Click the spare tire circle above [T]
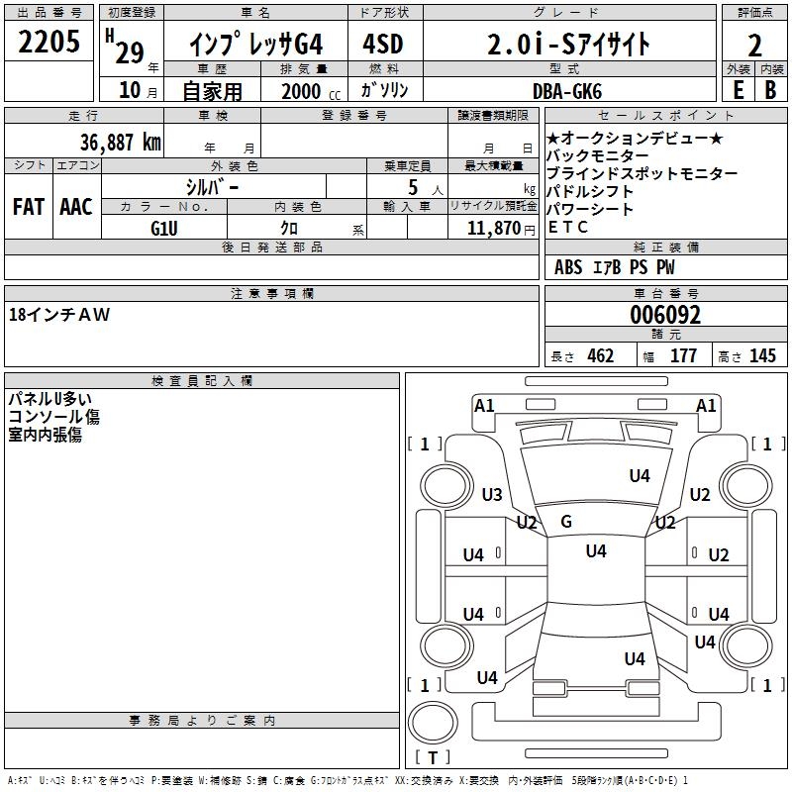Viewport: 792px width, 792px height. tap(432, 724)
